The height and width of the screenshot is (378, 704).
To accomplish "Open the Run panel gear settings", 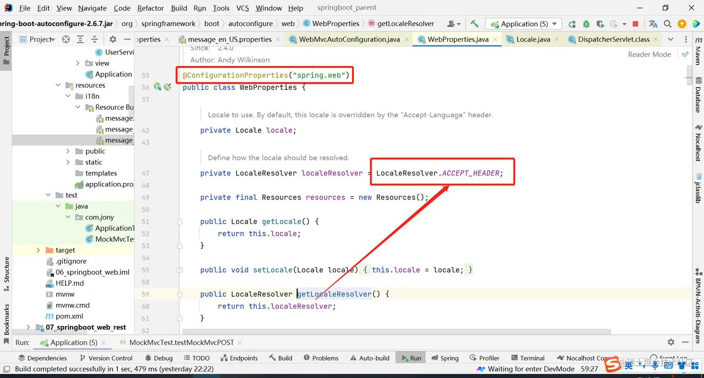I will tap(671, 342).
